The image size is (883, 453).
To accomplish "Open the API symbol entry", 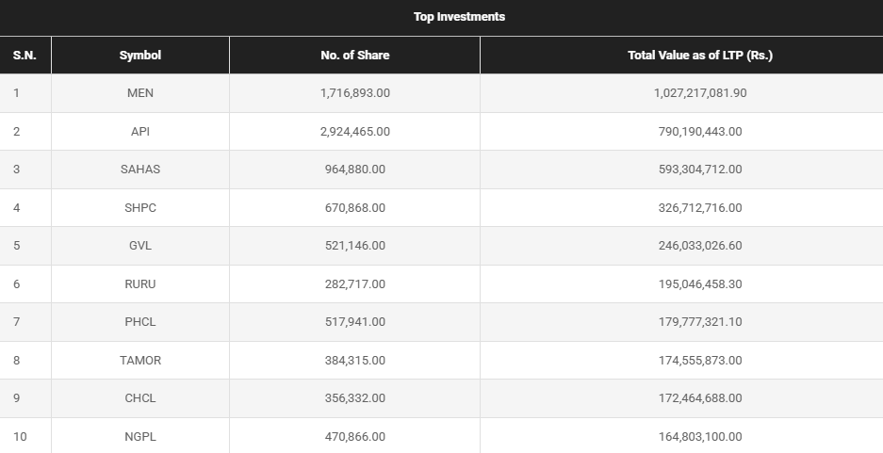I will (139, 132).
